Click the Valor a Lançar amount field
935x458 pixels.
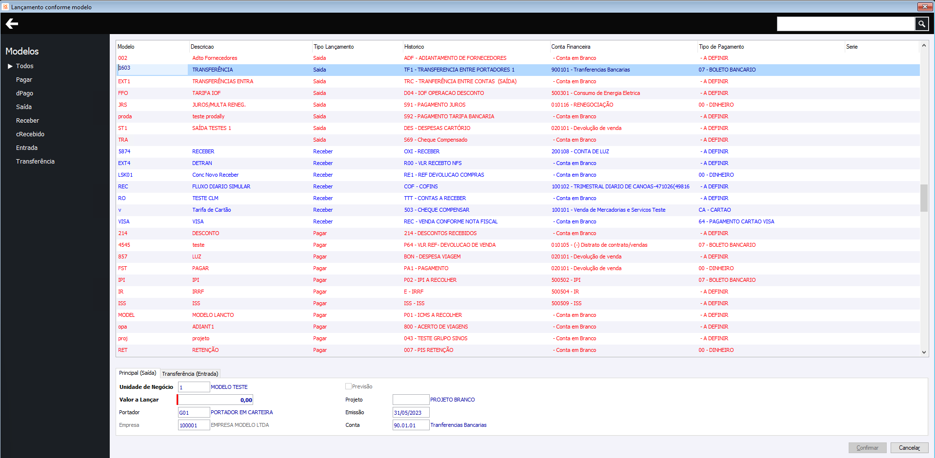coord(215,400)
